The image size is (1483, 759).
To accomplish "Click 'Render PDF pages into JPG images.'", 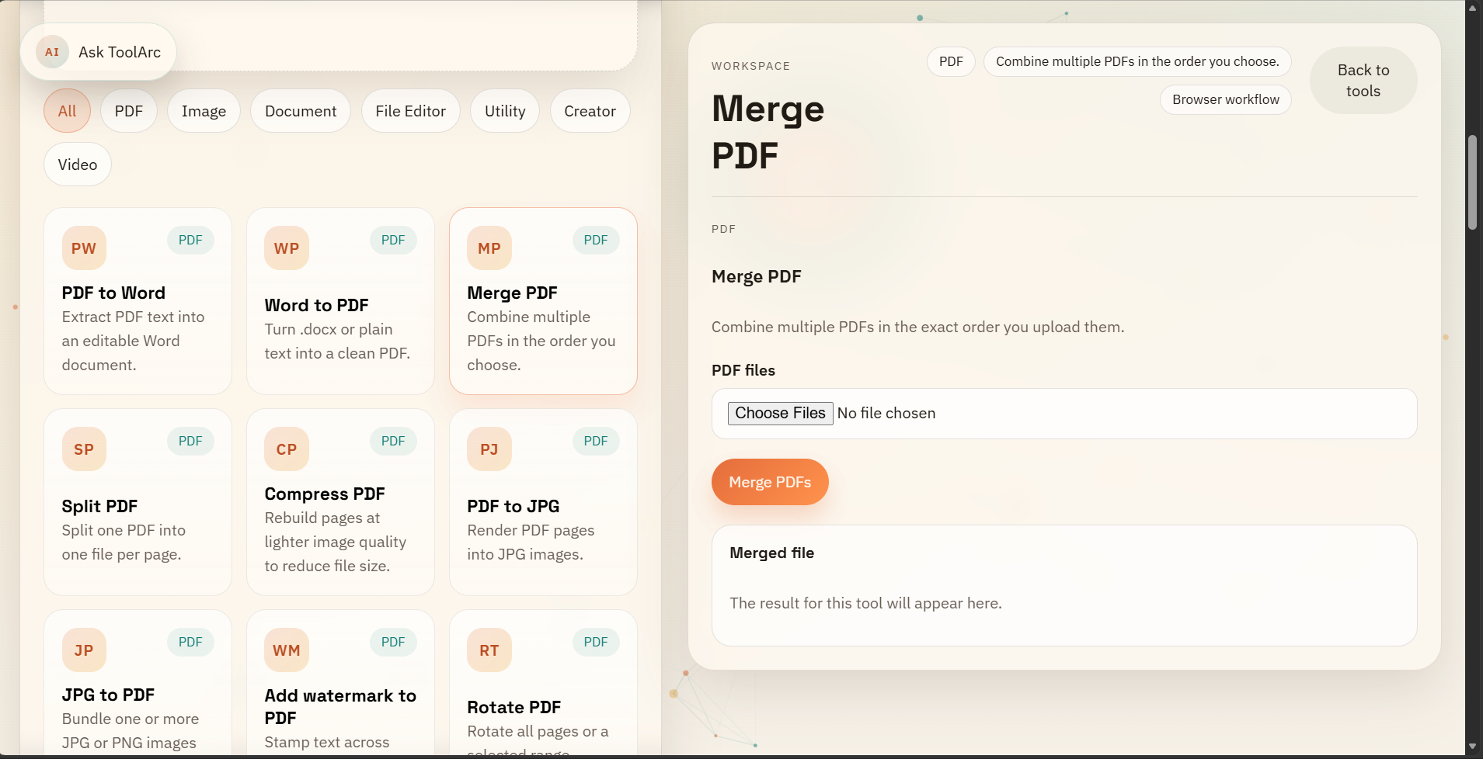I will [x=531, y=542].
